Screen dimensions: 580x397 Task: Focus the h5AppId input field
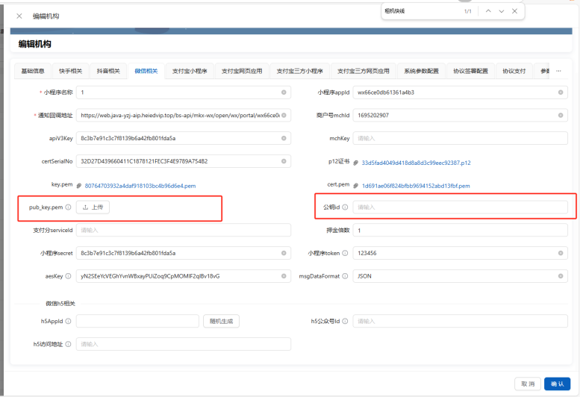click(137, 321)
